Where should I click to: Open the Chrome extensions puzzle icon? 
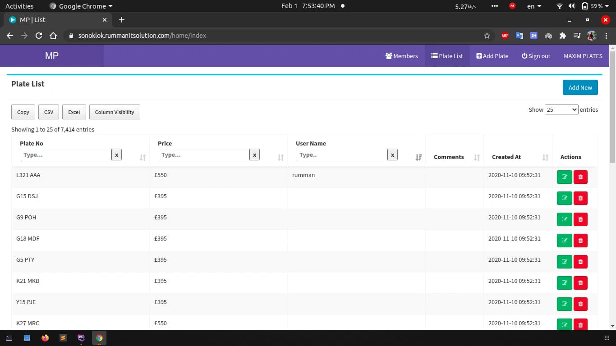[562, 36]
